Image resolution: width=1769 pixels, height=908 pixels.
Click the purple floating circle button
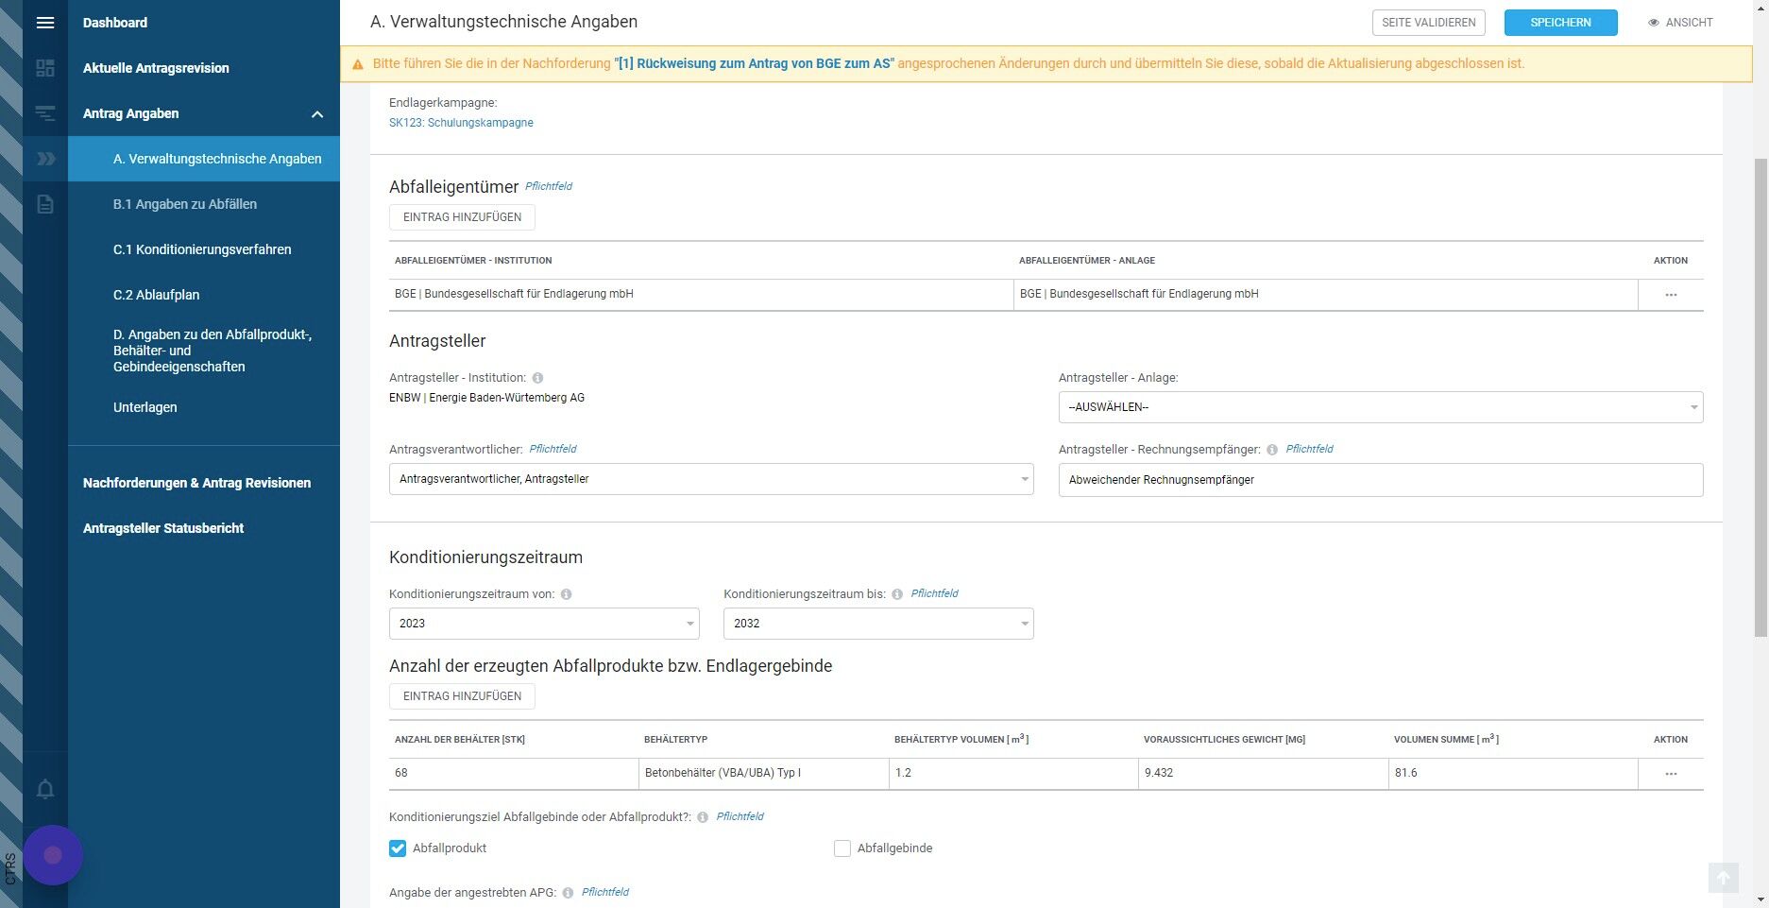tap(53, 855)
